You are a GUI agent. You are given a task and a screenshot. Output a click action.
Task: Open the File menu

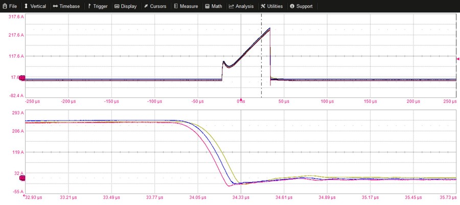[x=10, y=6]
